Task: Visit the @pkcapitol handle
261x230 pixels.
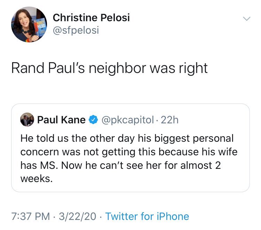Action: [x=128, y=120]
